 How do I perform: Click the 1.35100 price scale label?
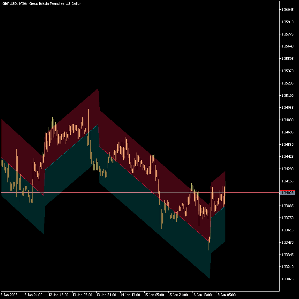tap(288, 95)
